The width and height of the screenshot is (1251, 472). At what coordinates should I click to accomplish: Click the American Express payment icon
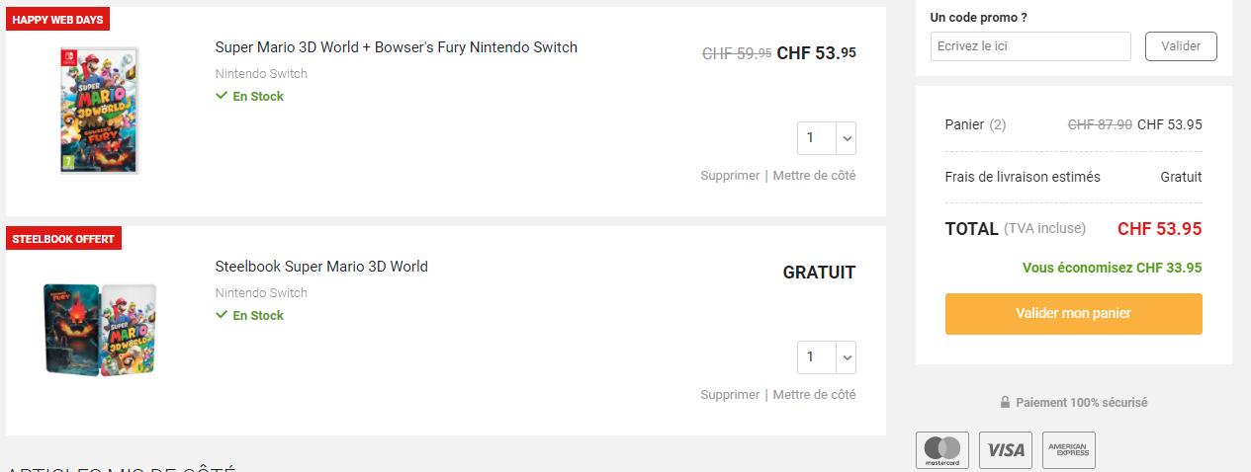[1068, 449]
